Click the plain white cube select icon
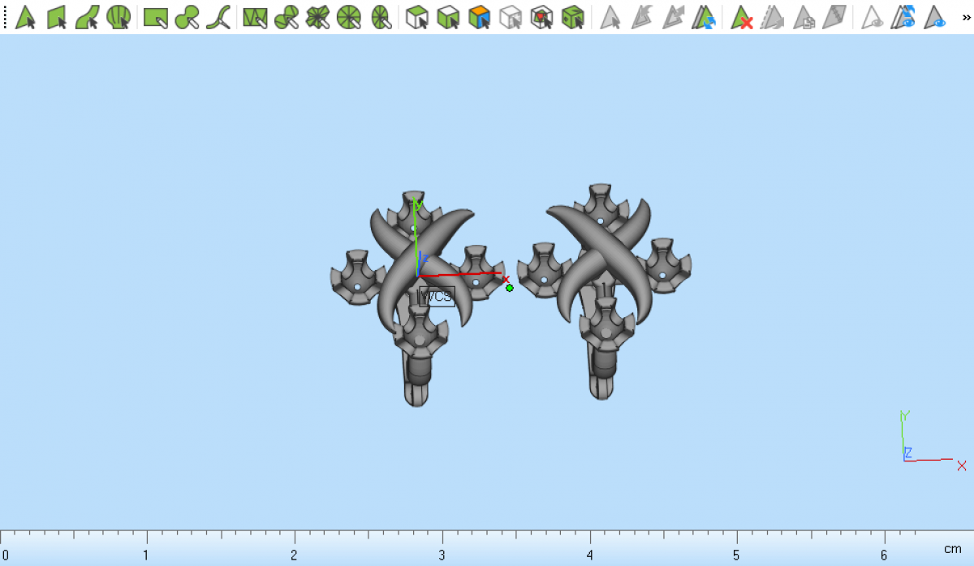Viewport: 974px width, 566px height. [x=417, y=16]
